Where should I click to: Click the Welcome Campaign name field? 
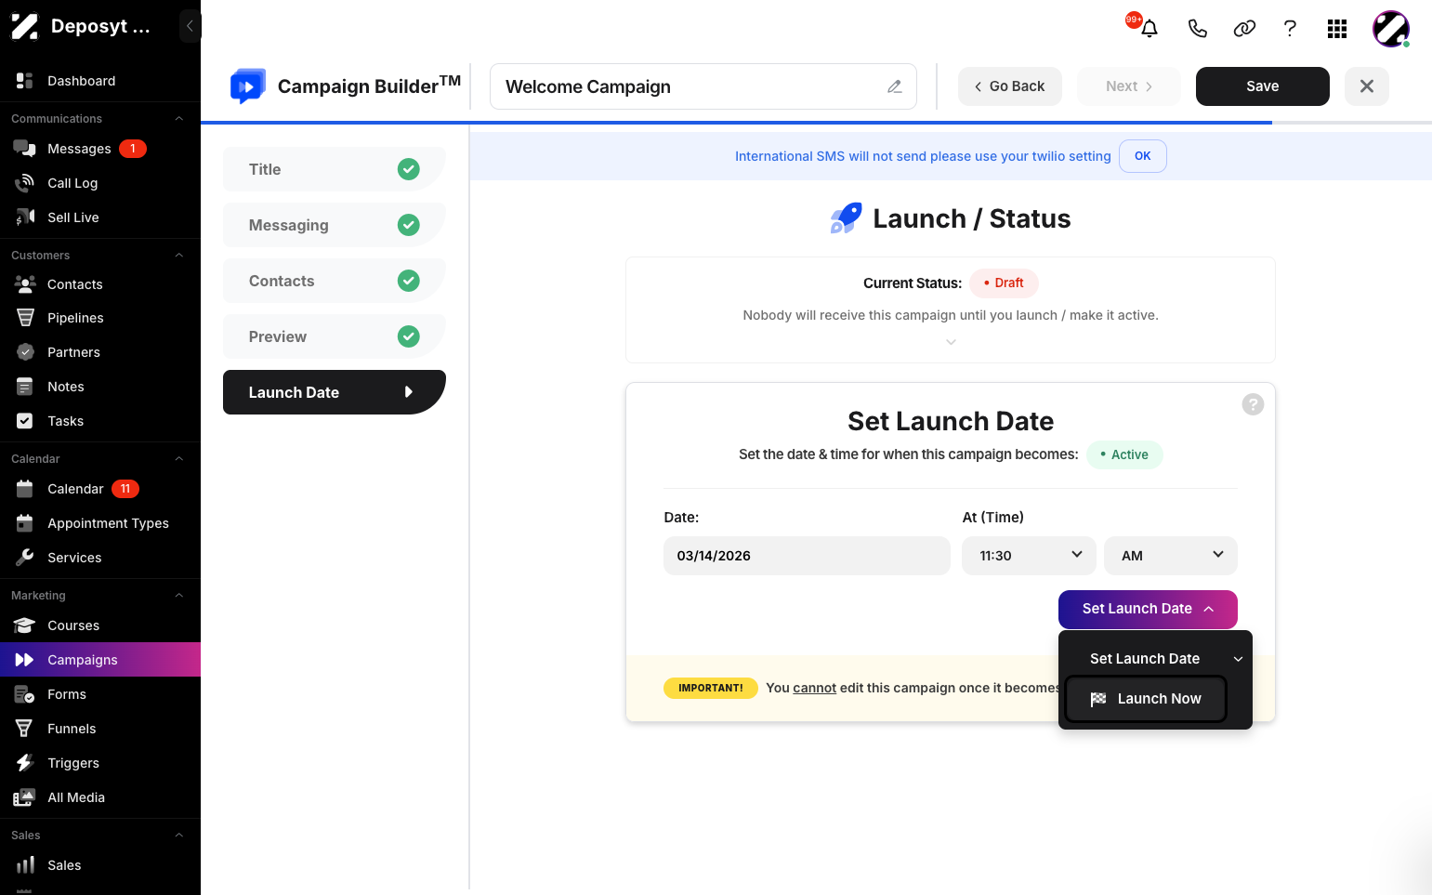(x=703, y=86)
